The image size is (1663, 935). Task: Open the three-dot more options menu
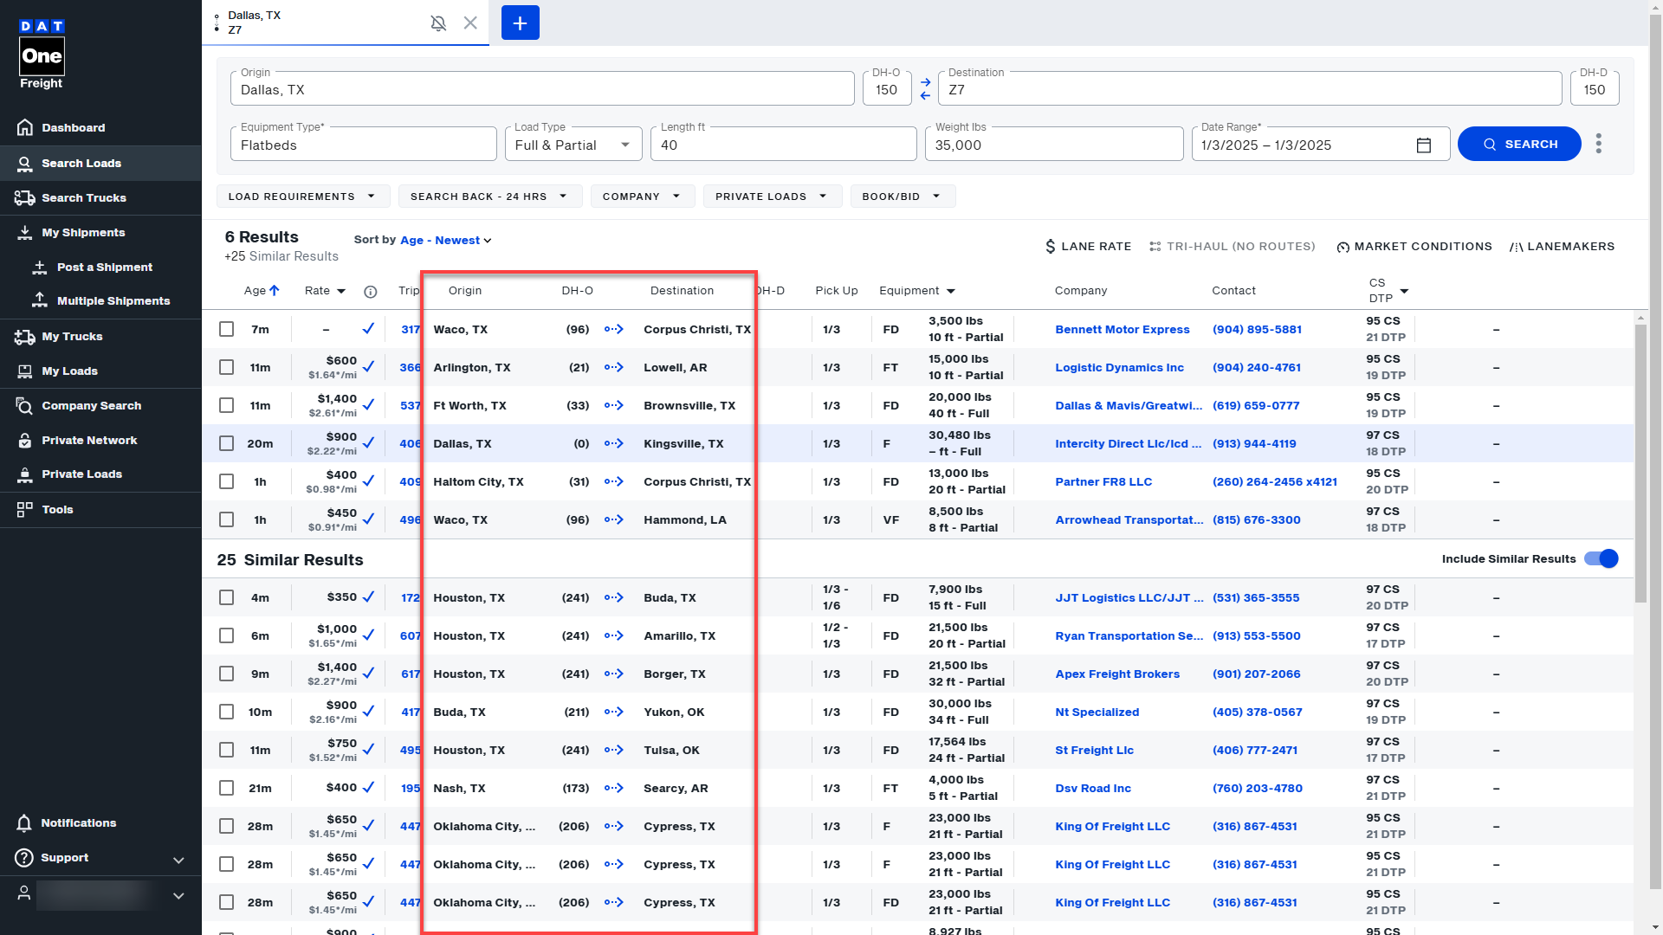(1598, 144)
